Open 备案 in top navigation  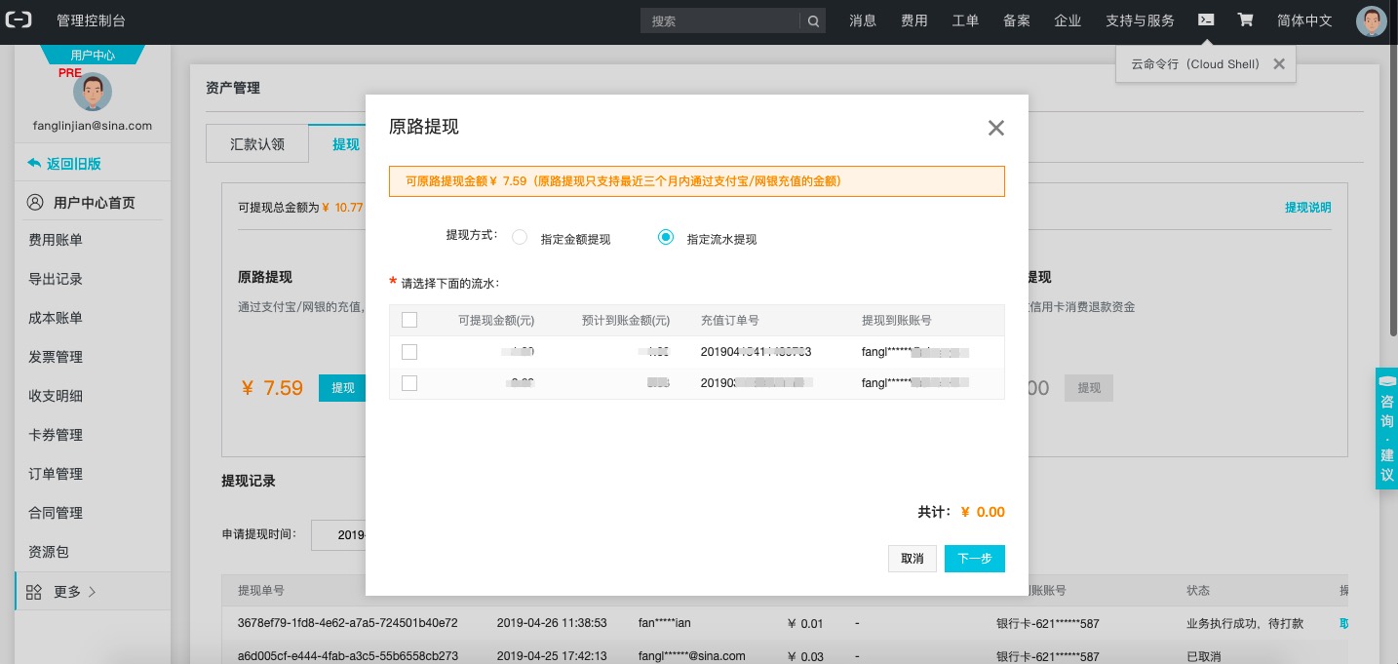pos(1017,20)
